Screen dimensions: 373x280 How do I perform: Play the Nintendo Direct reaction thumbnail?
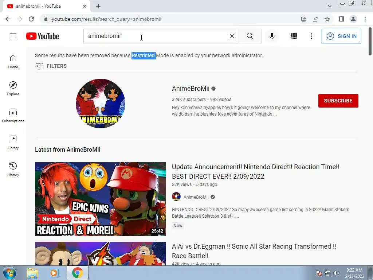tap(101, 199)
